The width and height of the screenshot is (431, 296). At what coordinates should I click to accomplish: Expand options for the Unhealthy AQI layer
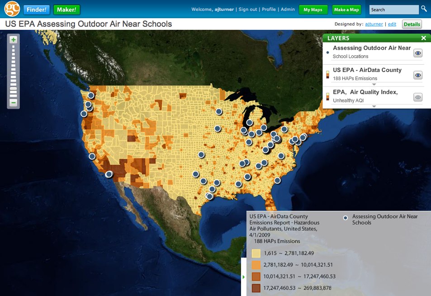point(374,106)
